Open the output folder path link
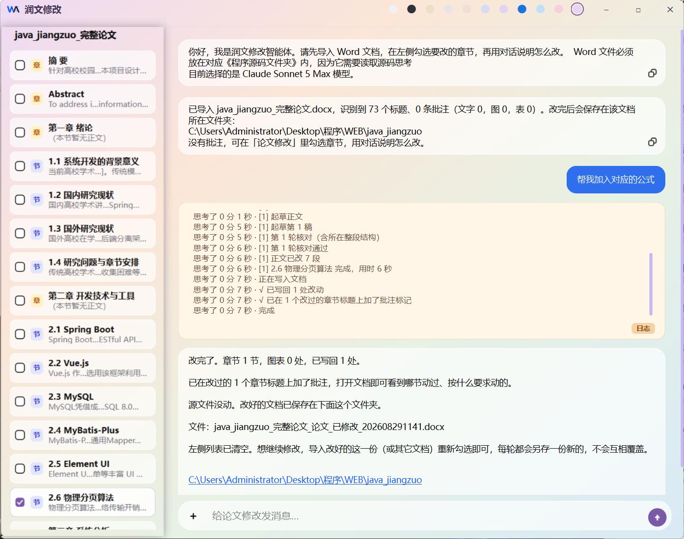Image resolution: width=684 pixels, height=539 pixels. 305,480
